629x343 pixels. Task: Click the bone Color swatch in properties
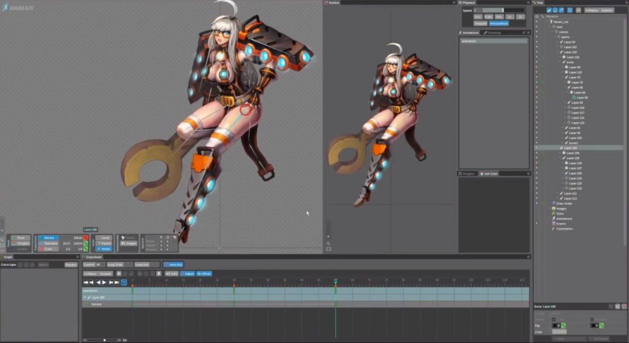[559, 332]
